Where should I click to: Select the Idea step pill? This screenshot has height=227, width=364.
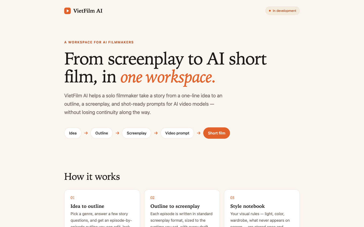(73, 133)
